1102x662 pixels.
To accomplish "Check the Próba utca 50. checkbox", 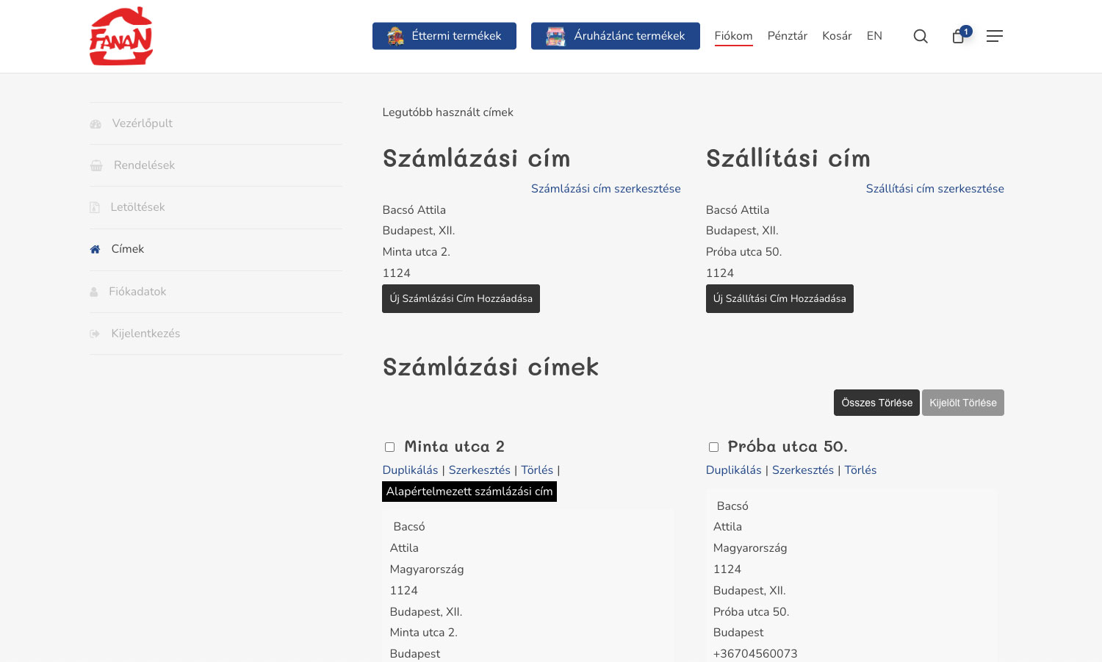I will pos(713,447).
